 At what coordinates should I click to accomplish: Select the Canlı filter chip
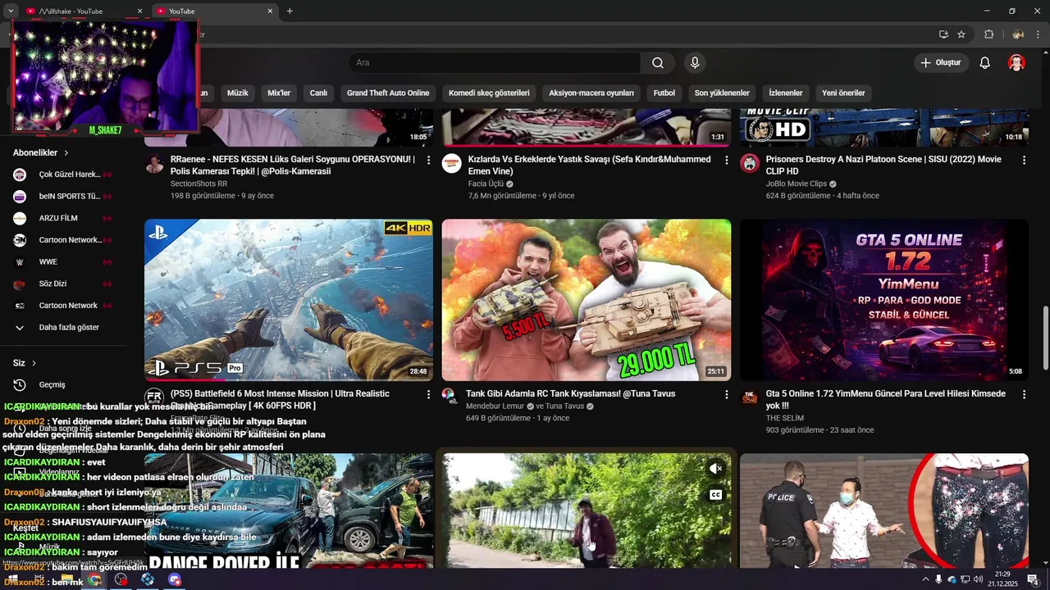pyautogui.click(x=318, y=93)
